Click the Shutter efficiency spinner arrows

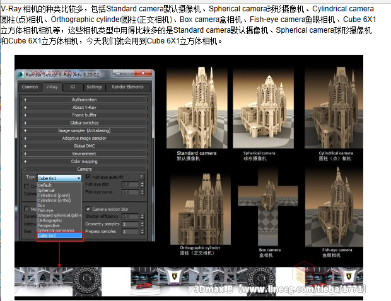point(142,217)
